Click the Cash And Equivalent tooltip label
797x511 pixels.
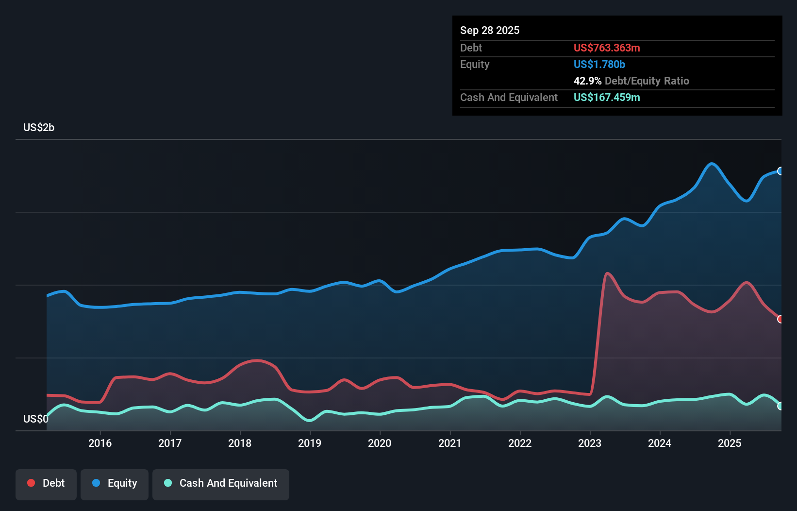pyautogui.click(x=509, y=97)
